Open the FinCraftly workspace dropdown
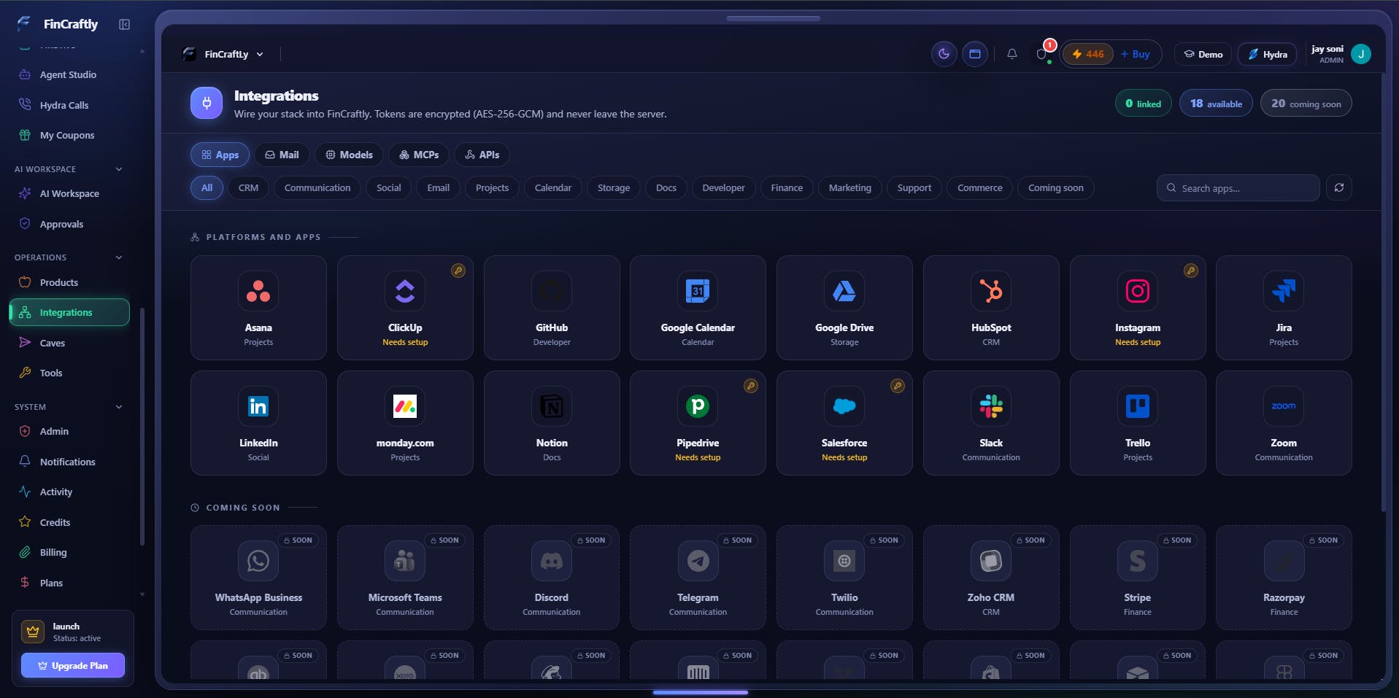 point(223,54)
